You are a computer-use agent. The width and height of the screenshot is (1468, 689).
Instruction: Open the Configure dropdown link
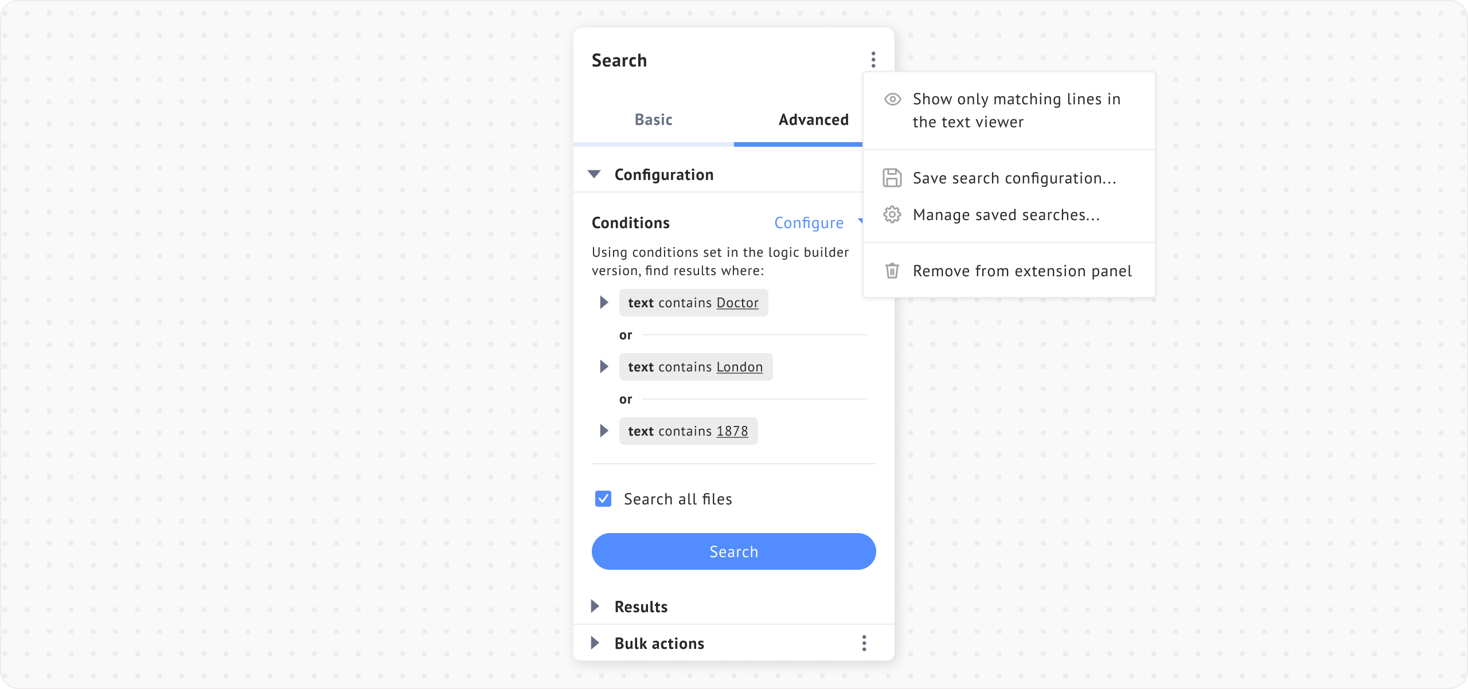pyautogui.click(x=809, y=223)
